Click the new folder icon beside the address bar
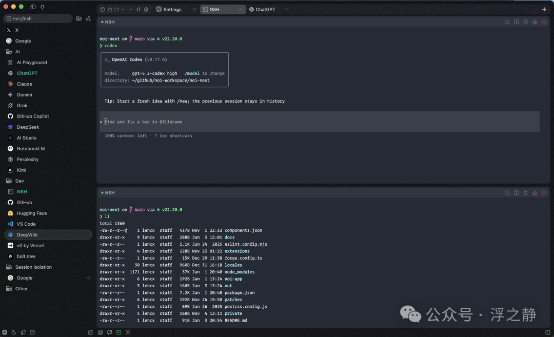This screenshot has width=554, height=337. pyautogui.click(x=79, y=18)
